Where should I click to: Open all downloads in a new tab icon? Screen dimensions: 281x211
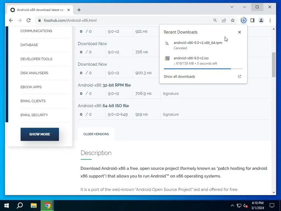point(239,76)
